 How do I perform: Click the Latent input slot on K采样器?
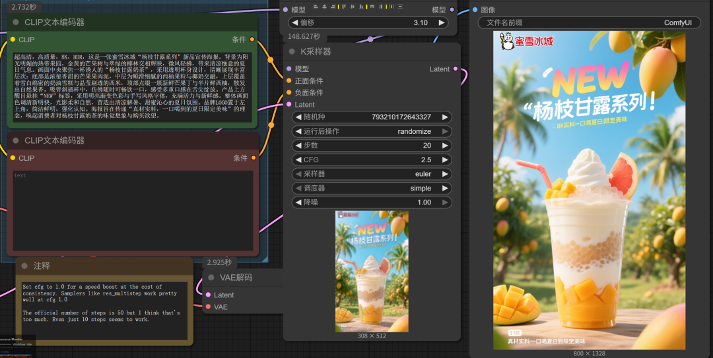pos(289,104)
